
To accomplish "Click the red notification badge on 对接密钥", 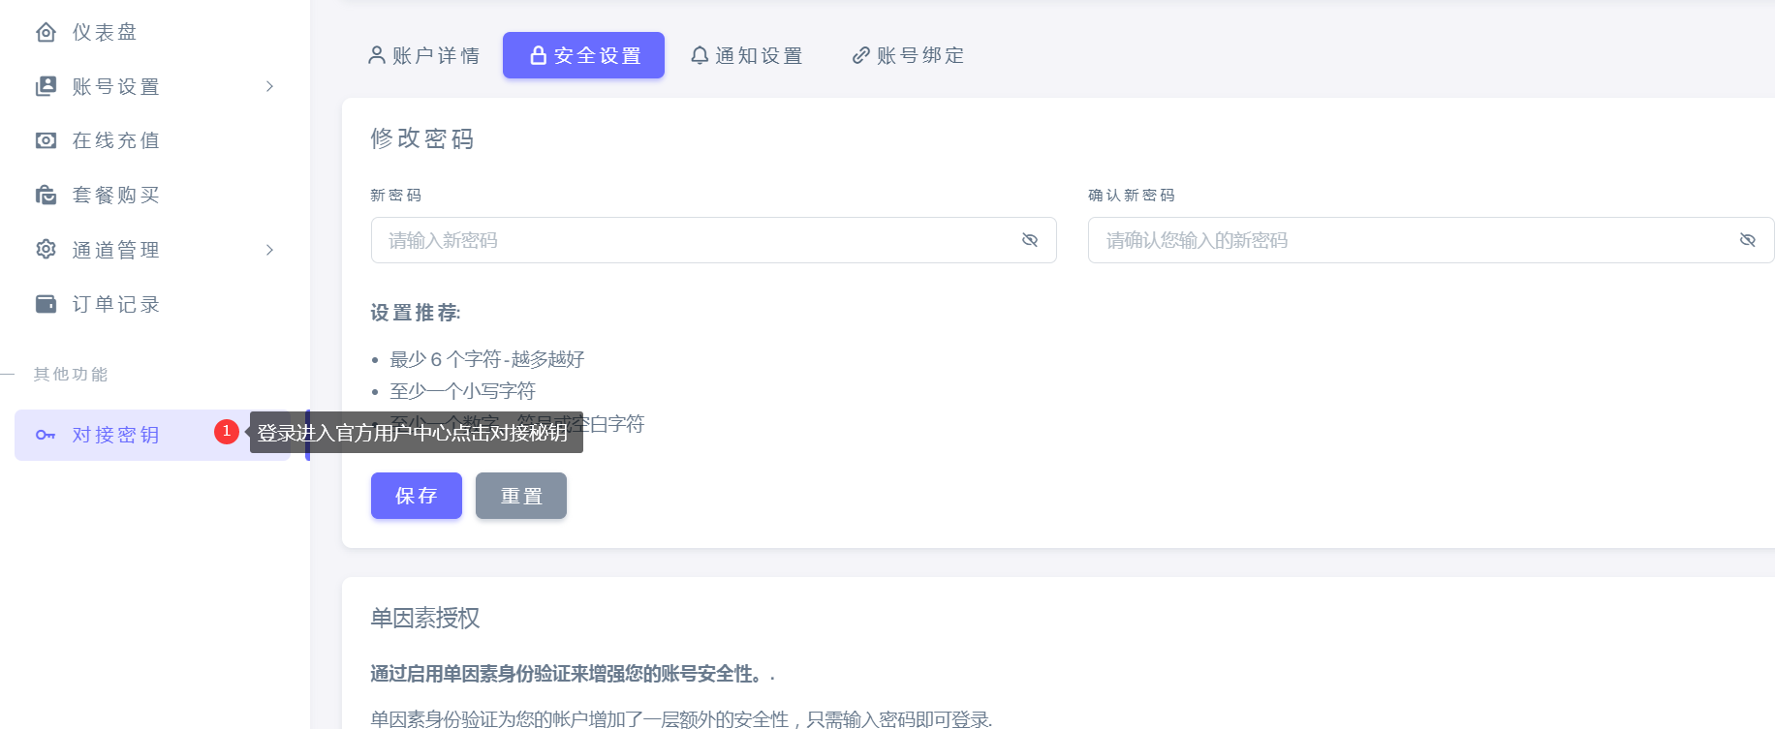I will [227, 432].
